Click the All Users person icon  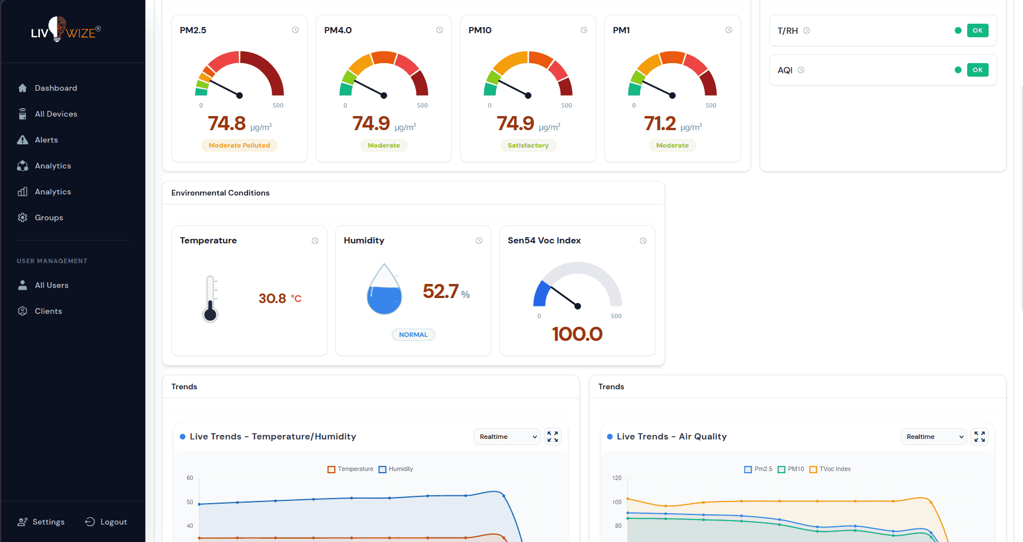point(23,285)
